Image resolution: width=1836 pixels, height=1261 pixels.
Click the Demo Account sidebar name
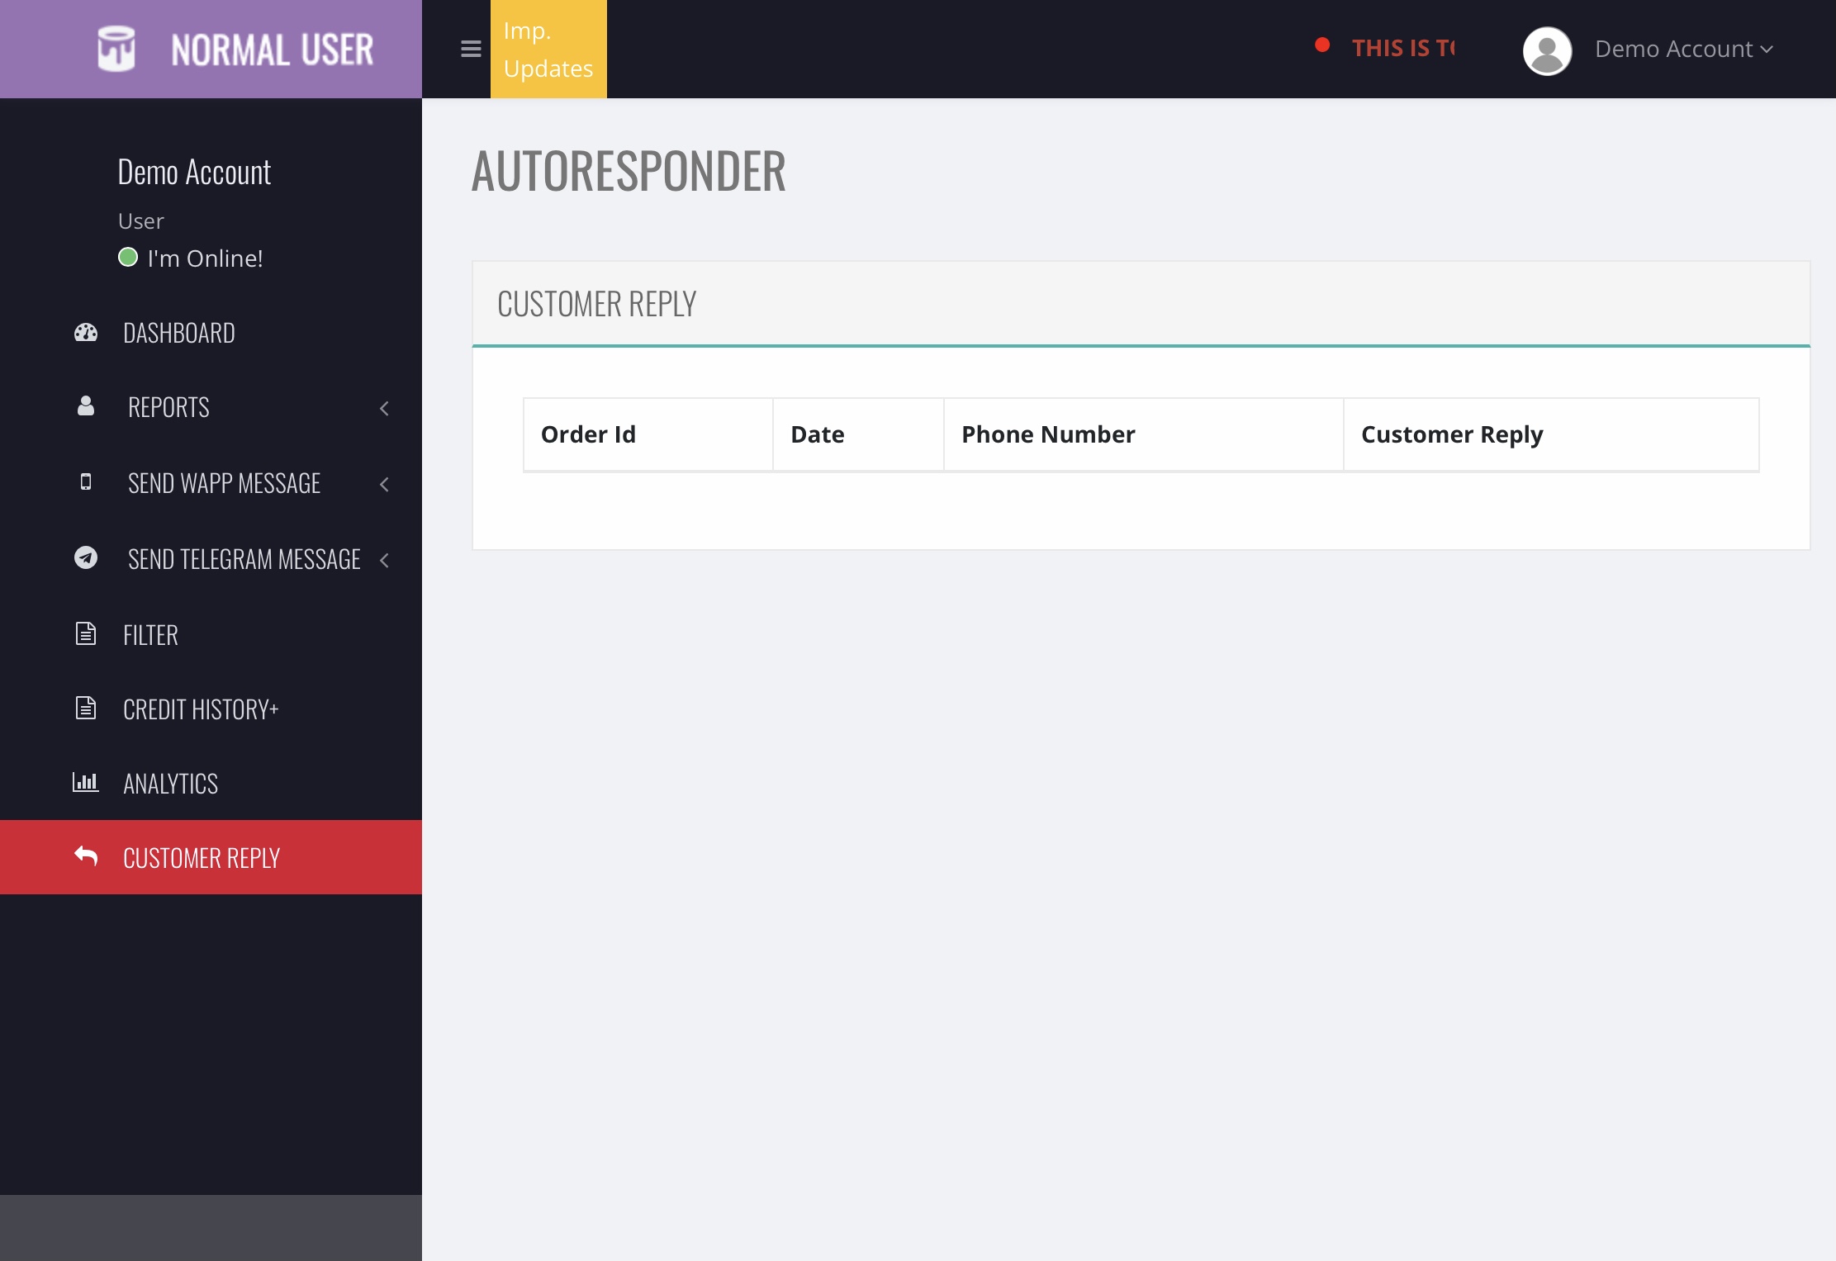coord(194,173)
